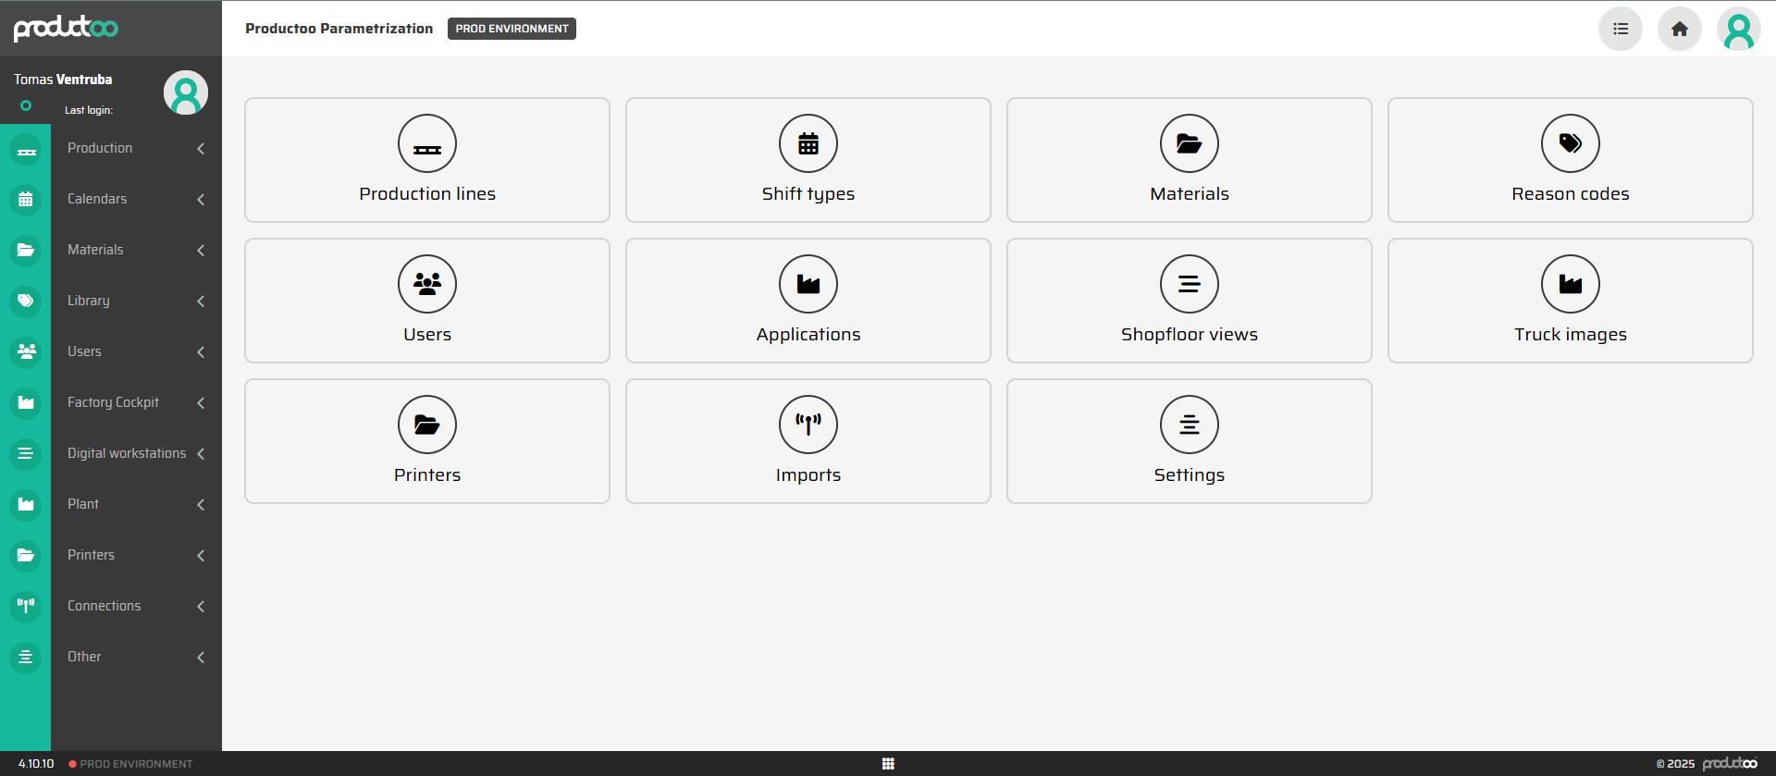Image resolution: width=1776 pixels, height=776 pixels.
Task: Expand the Other sidebar chevron
Action: pos(201,657)
